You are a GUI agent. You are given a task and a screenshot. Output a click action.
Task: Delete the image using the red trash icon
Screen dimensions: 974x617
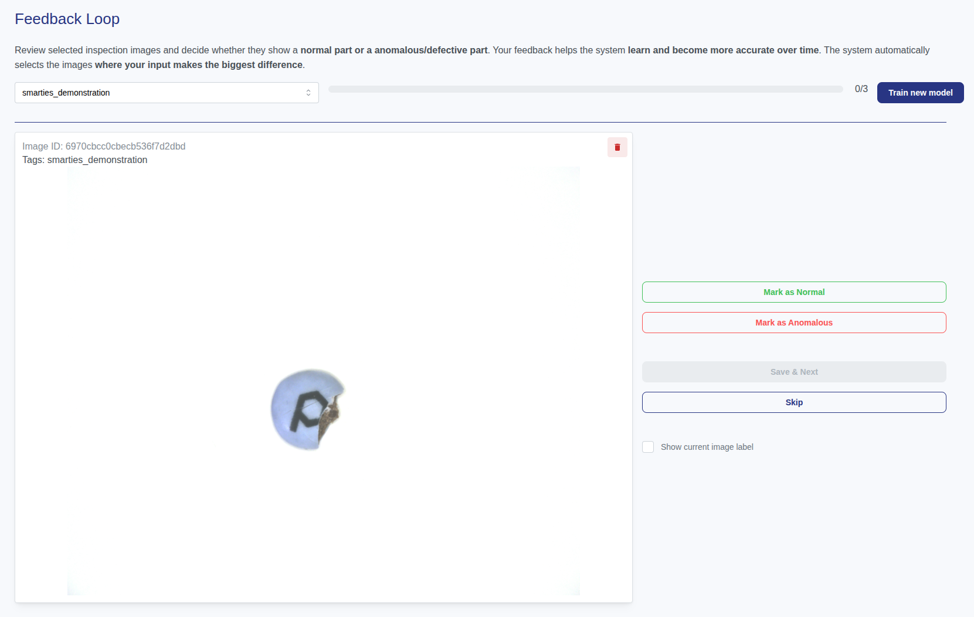[x=617, y=147]
